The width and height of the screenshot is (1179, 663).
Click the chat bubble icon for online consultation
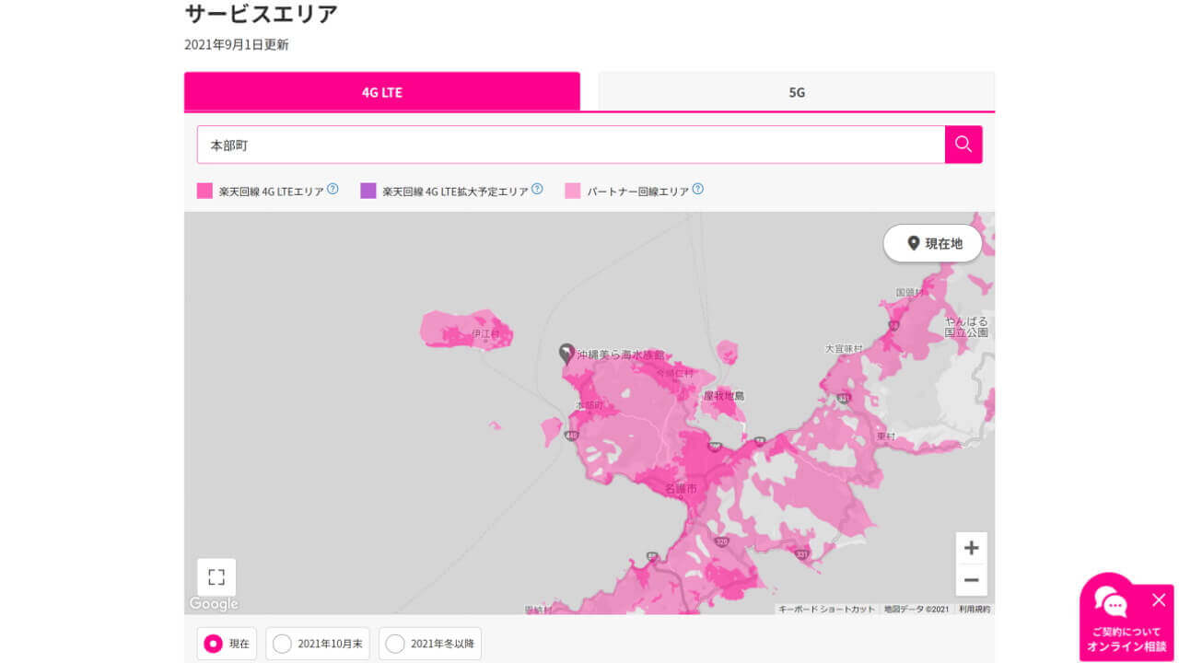[x=1112, y=603]
